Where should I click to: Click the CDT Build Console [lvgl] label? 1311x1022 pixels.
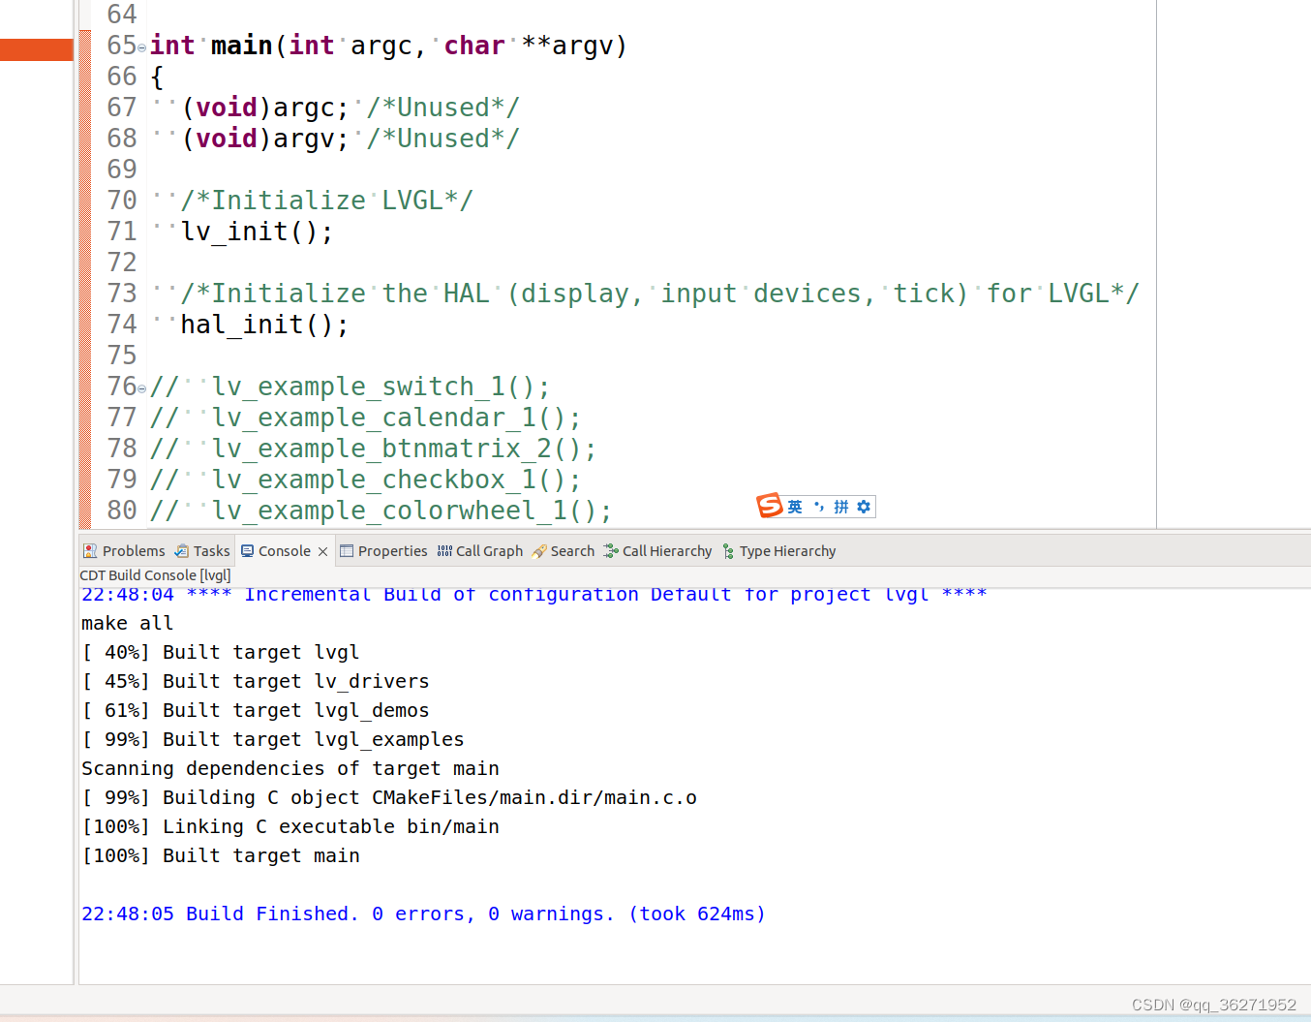(x=155, y=574)
